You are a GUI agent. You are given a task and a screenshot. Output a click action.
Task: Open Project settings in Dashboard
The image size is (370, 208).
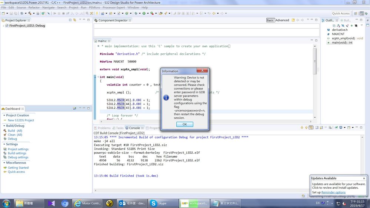18,149
